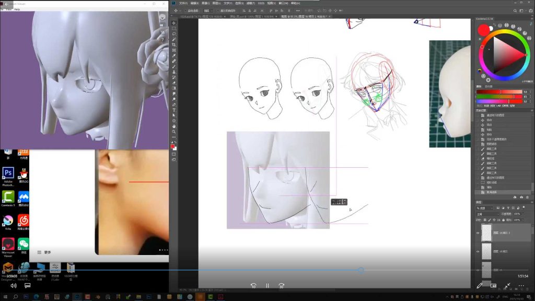Select the Move tool in Photoshop toolbar

coord(174,23)
